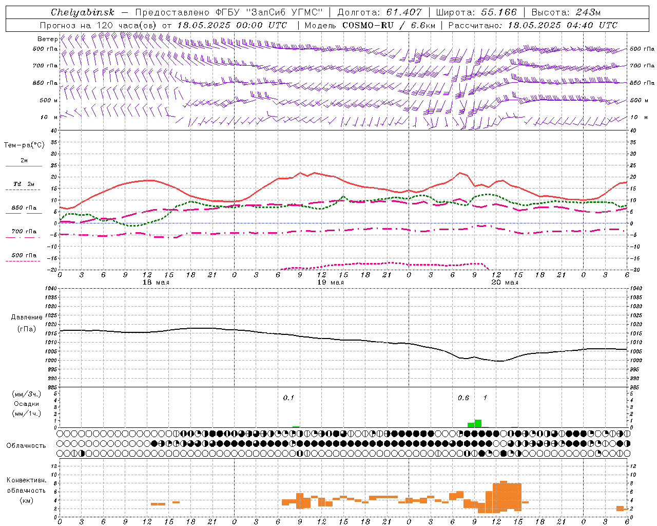Click the 'Ветер' wind panel label
The image size is (657, 526).
tap(47, 39)
